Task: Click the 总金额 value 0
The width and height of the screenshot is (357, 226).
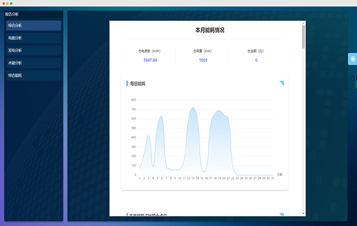Action: 256,60
